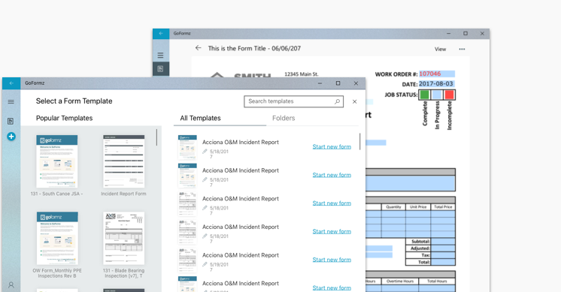The image size is (561, 292).
Task: Open three-dot more options in back window
Action: click(x=462, y=50)
